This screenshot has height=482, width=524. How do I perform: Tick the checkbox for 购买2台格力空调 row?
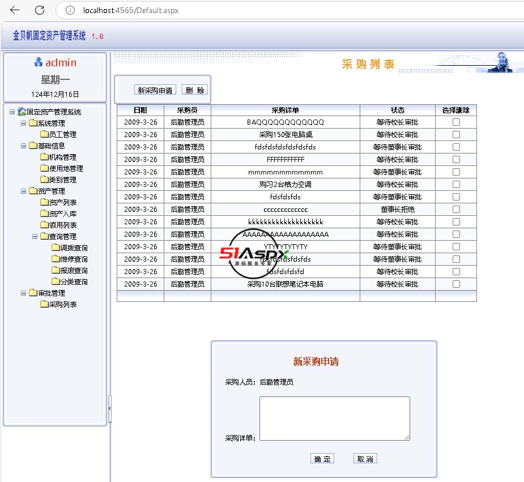point(456,185)
